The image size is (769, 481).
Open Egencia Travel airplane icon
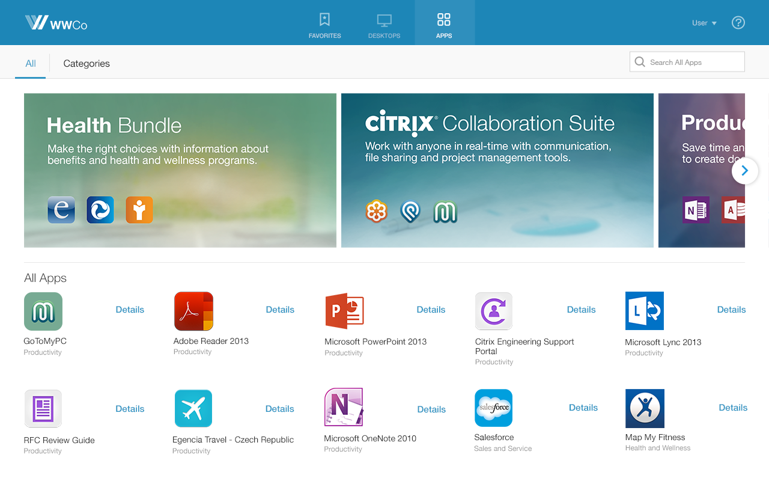[193, 408]
